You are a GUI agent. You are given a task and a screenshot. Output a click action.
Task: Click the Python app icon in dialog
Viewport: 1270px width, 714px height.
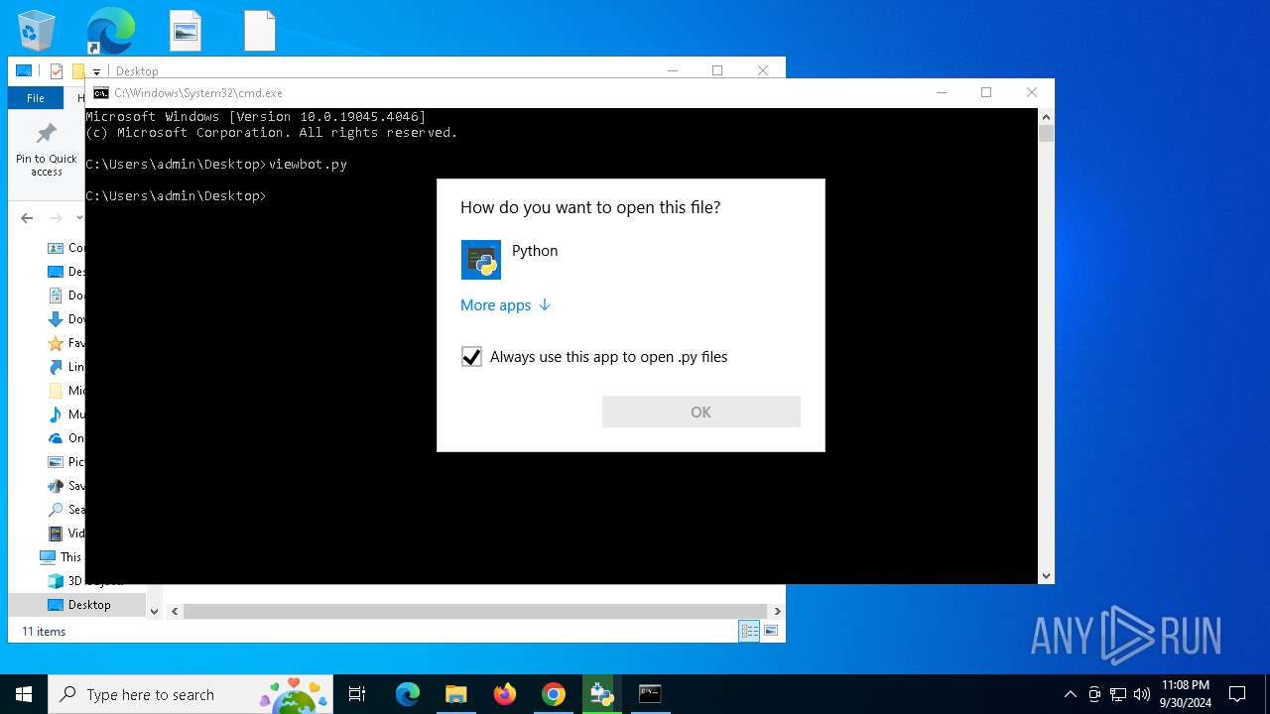tap(481, 260)
